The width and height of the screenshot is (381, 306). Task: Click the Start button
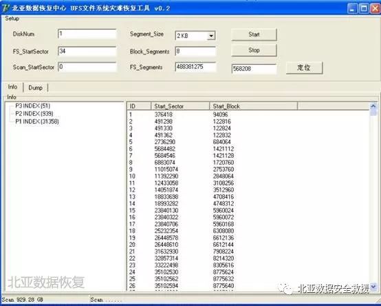tap(254, 34)
